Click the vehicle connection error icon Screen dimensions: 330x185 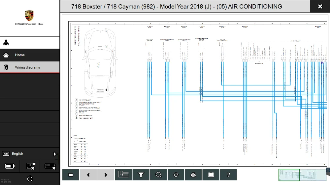click(x=30, y=166)
